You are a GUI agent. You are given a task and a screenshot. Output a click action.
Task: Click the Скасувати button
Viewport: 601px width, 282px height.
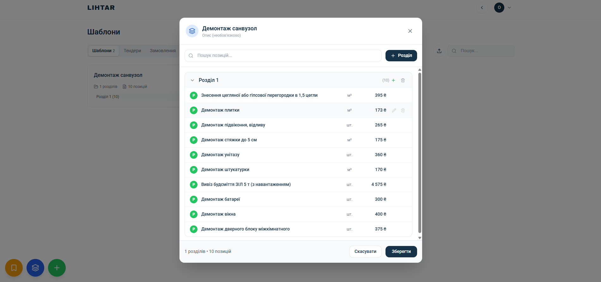(365, 252)
